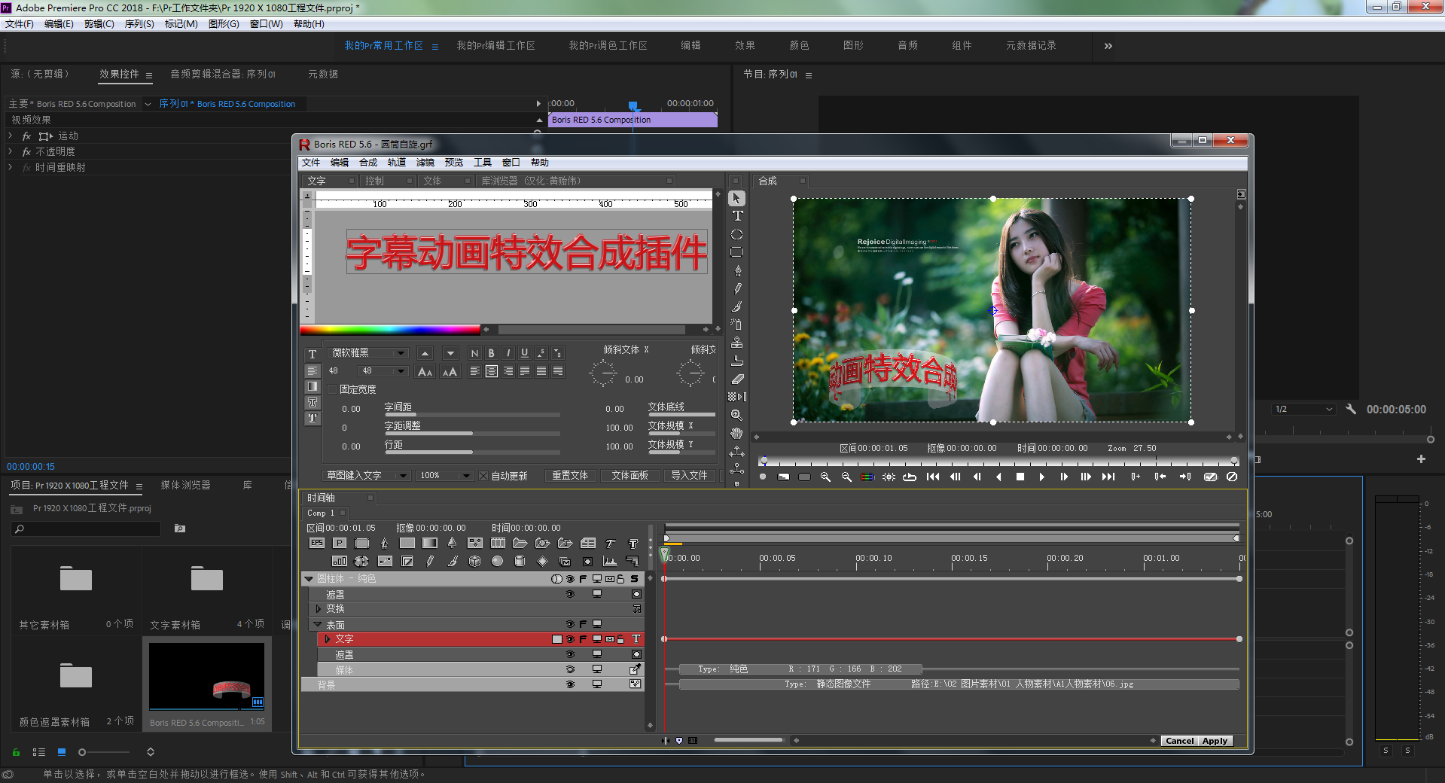
Task: Open Premiere's 序列(S) menu
Action: 139,24
